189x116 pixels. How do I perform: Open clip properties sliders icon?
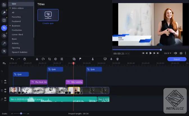click(62, 59)
